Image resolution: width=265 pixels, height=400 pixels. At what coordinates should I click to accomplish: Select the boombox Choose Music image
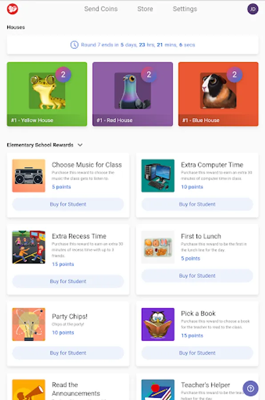pyautogui.click(x=28, y=176)
